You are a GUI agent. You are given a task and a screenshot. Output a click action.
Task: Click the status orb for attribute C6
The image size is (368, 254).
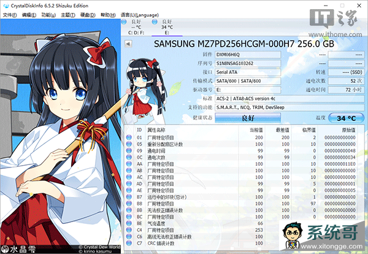pos(129,236)
